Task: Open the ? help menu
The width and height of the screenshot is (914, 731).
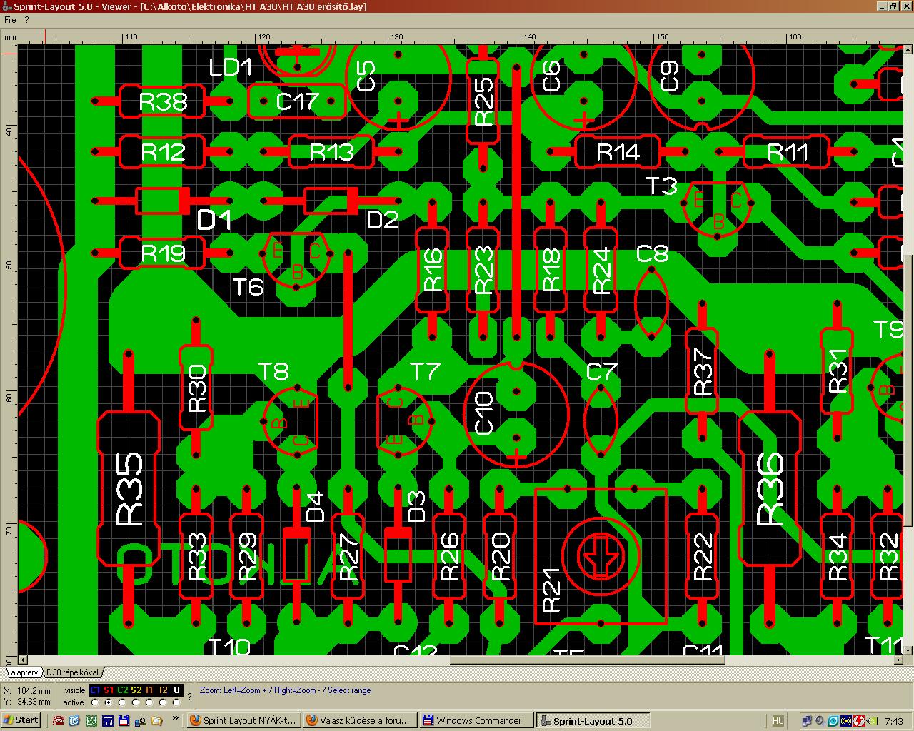Action: click(x=26, y=20)
